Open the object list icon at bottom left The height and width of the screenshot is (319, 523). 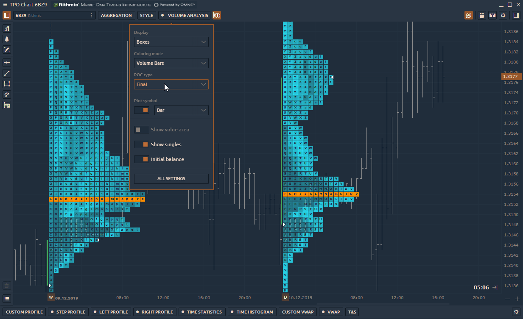tap(7, 299)
